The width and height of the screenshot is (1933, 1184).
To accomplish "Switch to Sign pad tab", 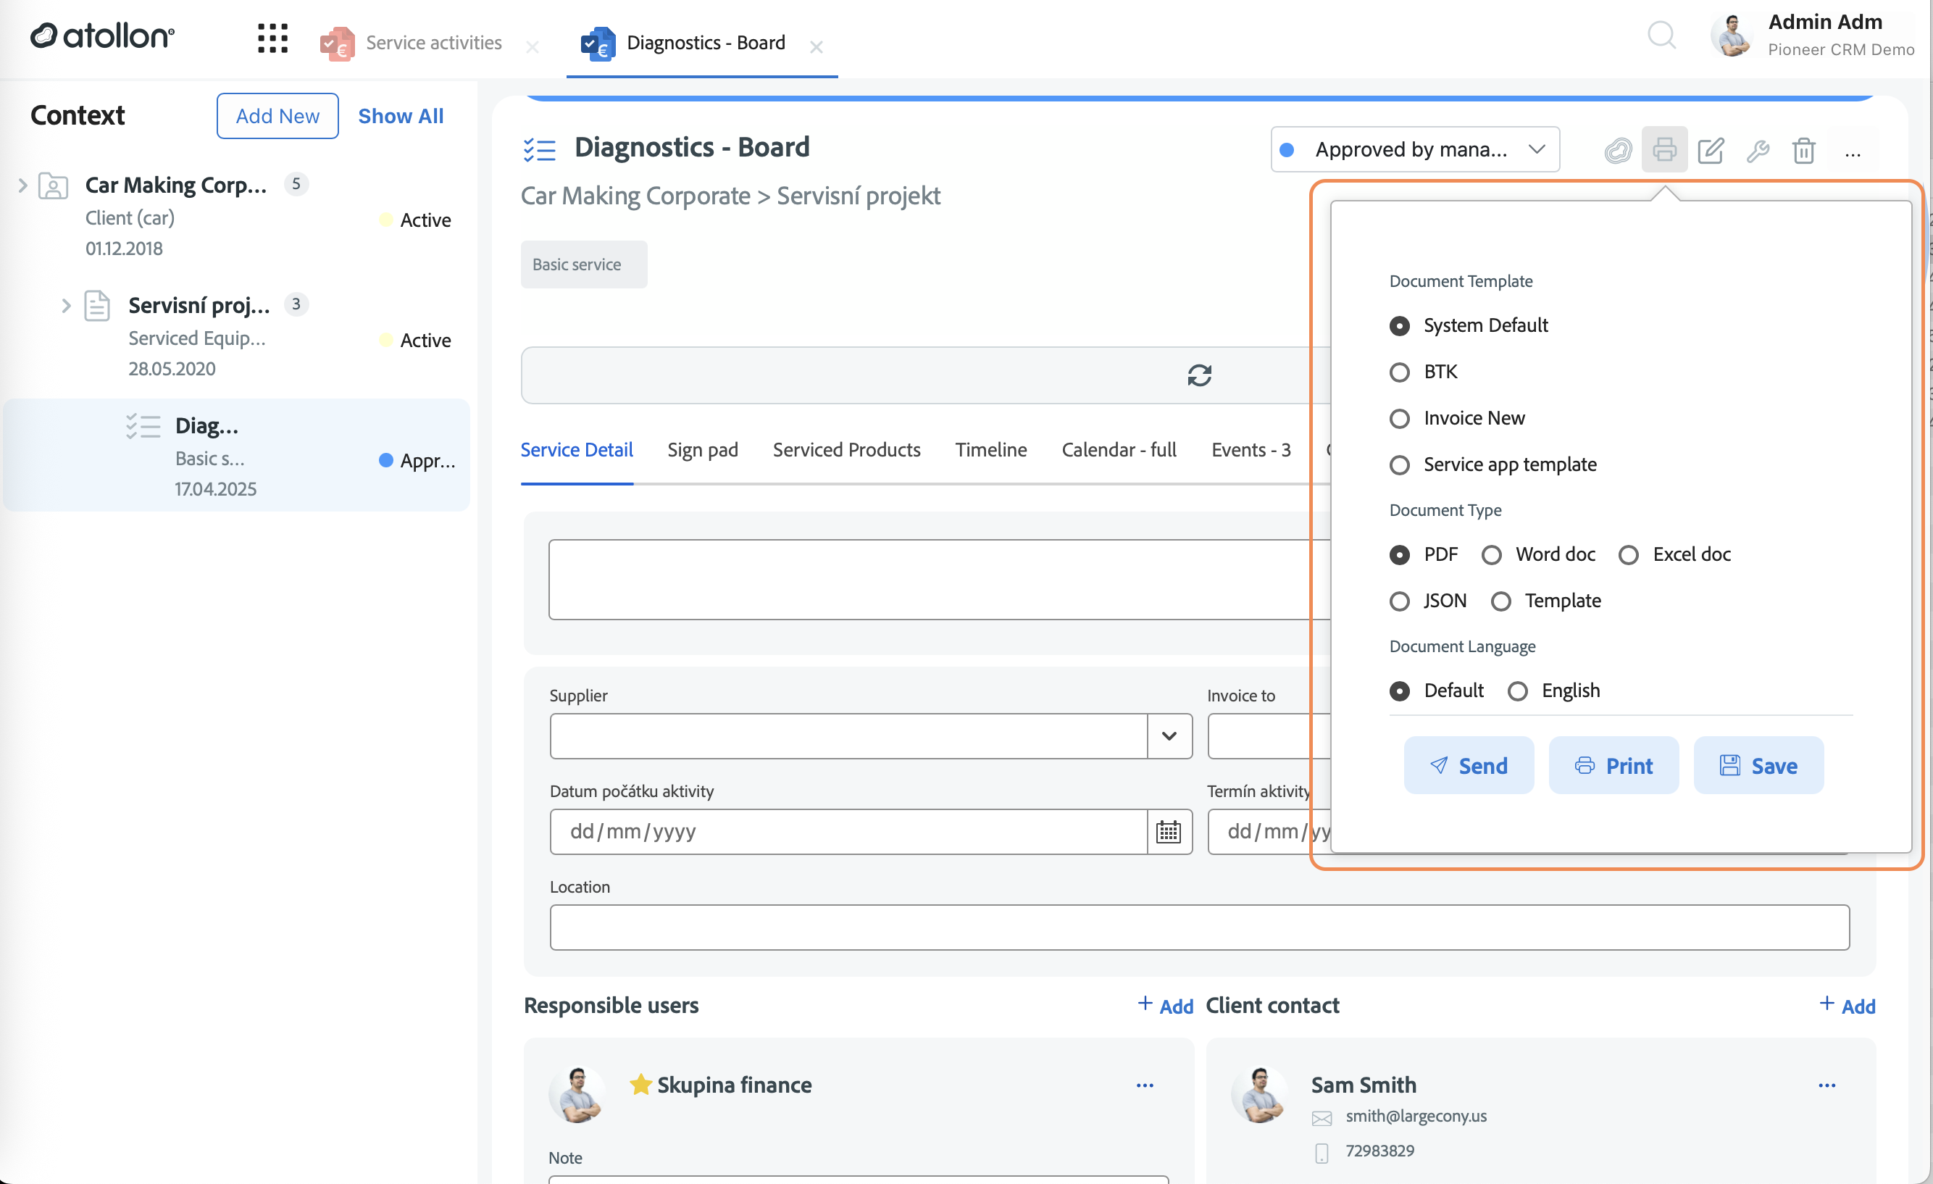I will coord(702,449).
